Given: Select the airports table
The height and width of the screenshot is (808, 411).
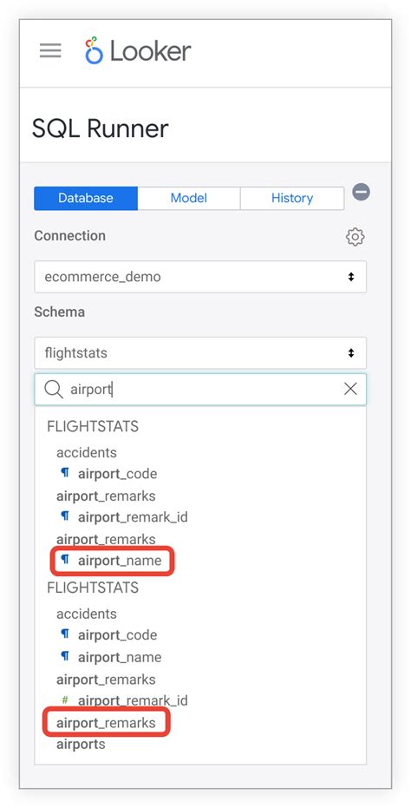Looking at the screenshot, I should click(81, 744).
